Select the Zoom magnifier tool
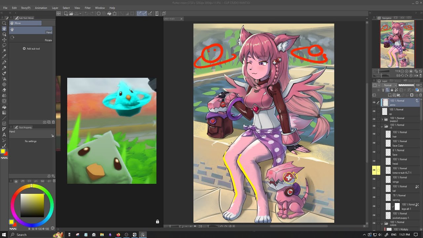The image size is (423, 238). [x=4, y=23]
